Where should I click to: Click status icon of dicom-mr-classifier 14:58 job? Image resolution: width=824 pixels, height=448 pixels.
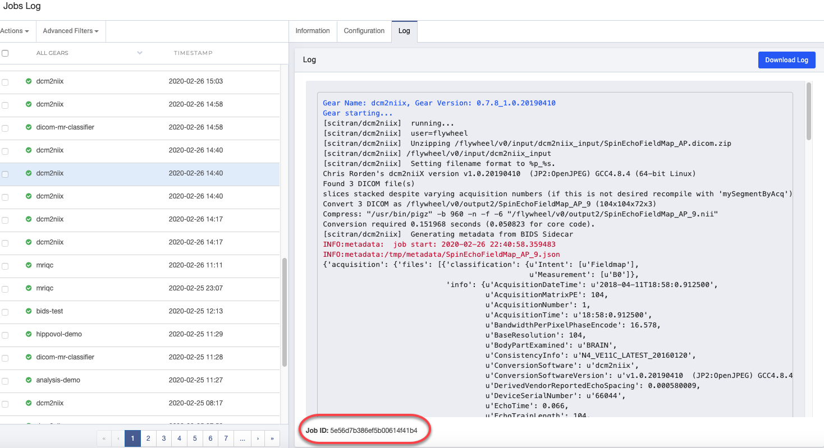[29, 127]
